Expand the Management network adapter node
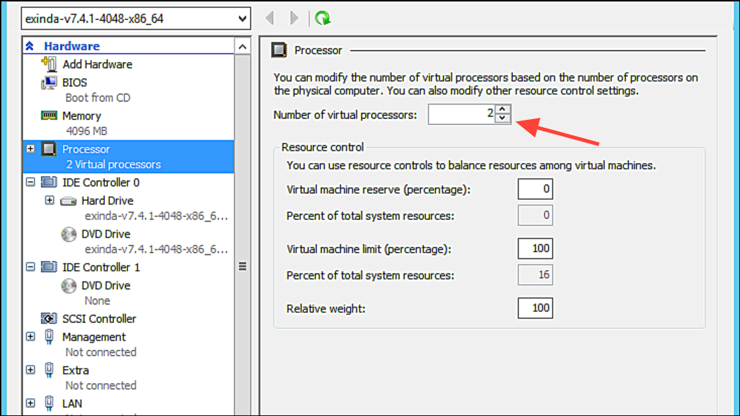The image size is (740, 416). pos(31,337)
